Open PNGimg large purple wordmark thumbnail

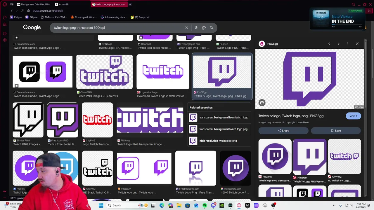click(150, 120)
